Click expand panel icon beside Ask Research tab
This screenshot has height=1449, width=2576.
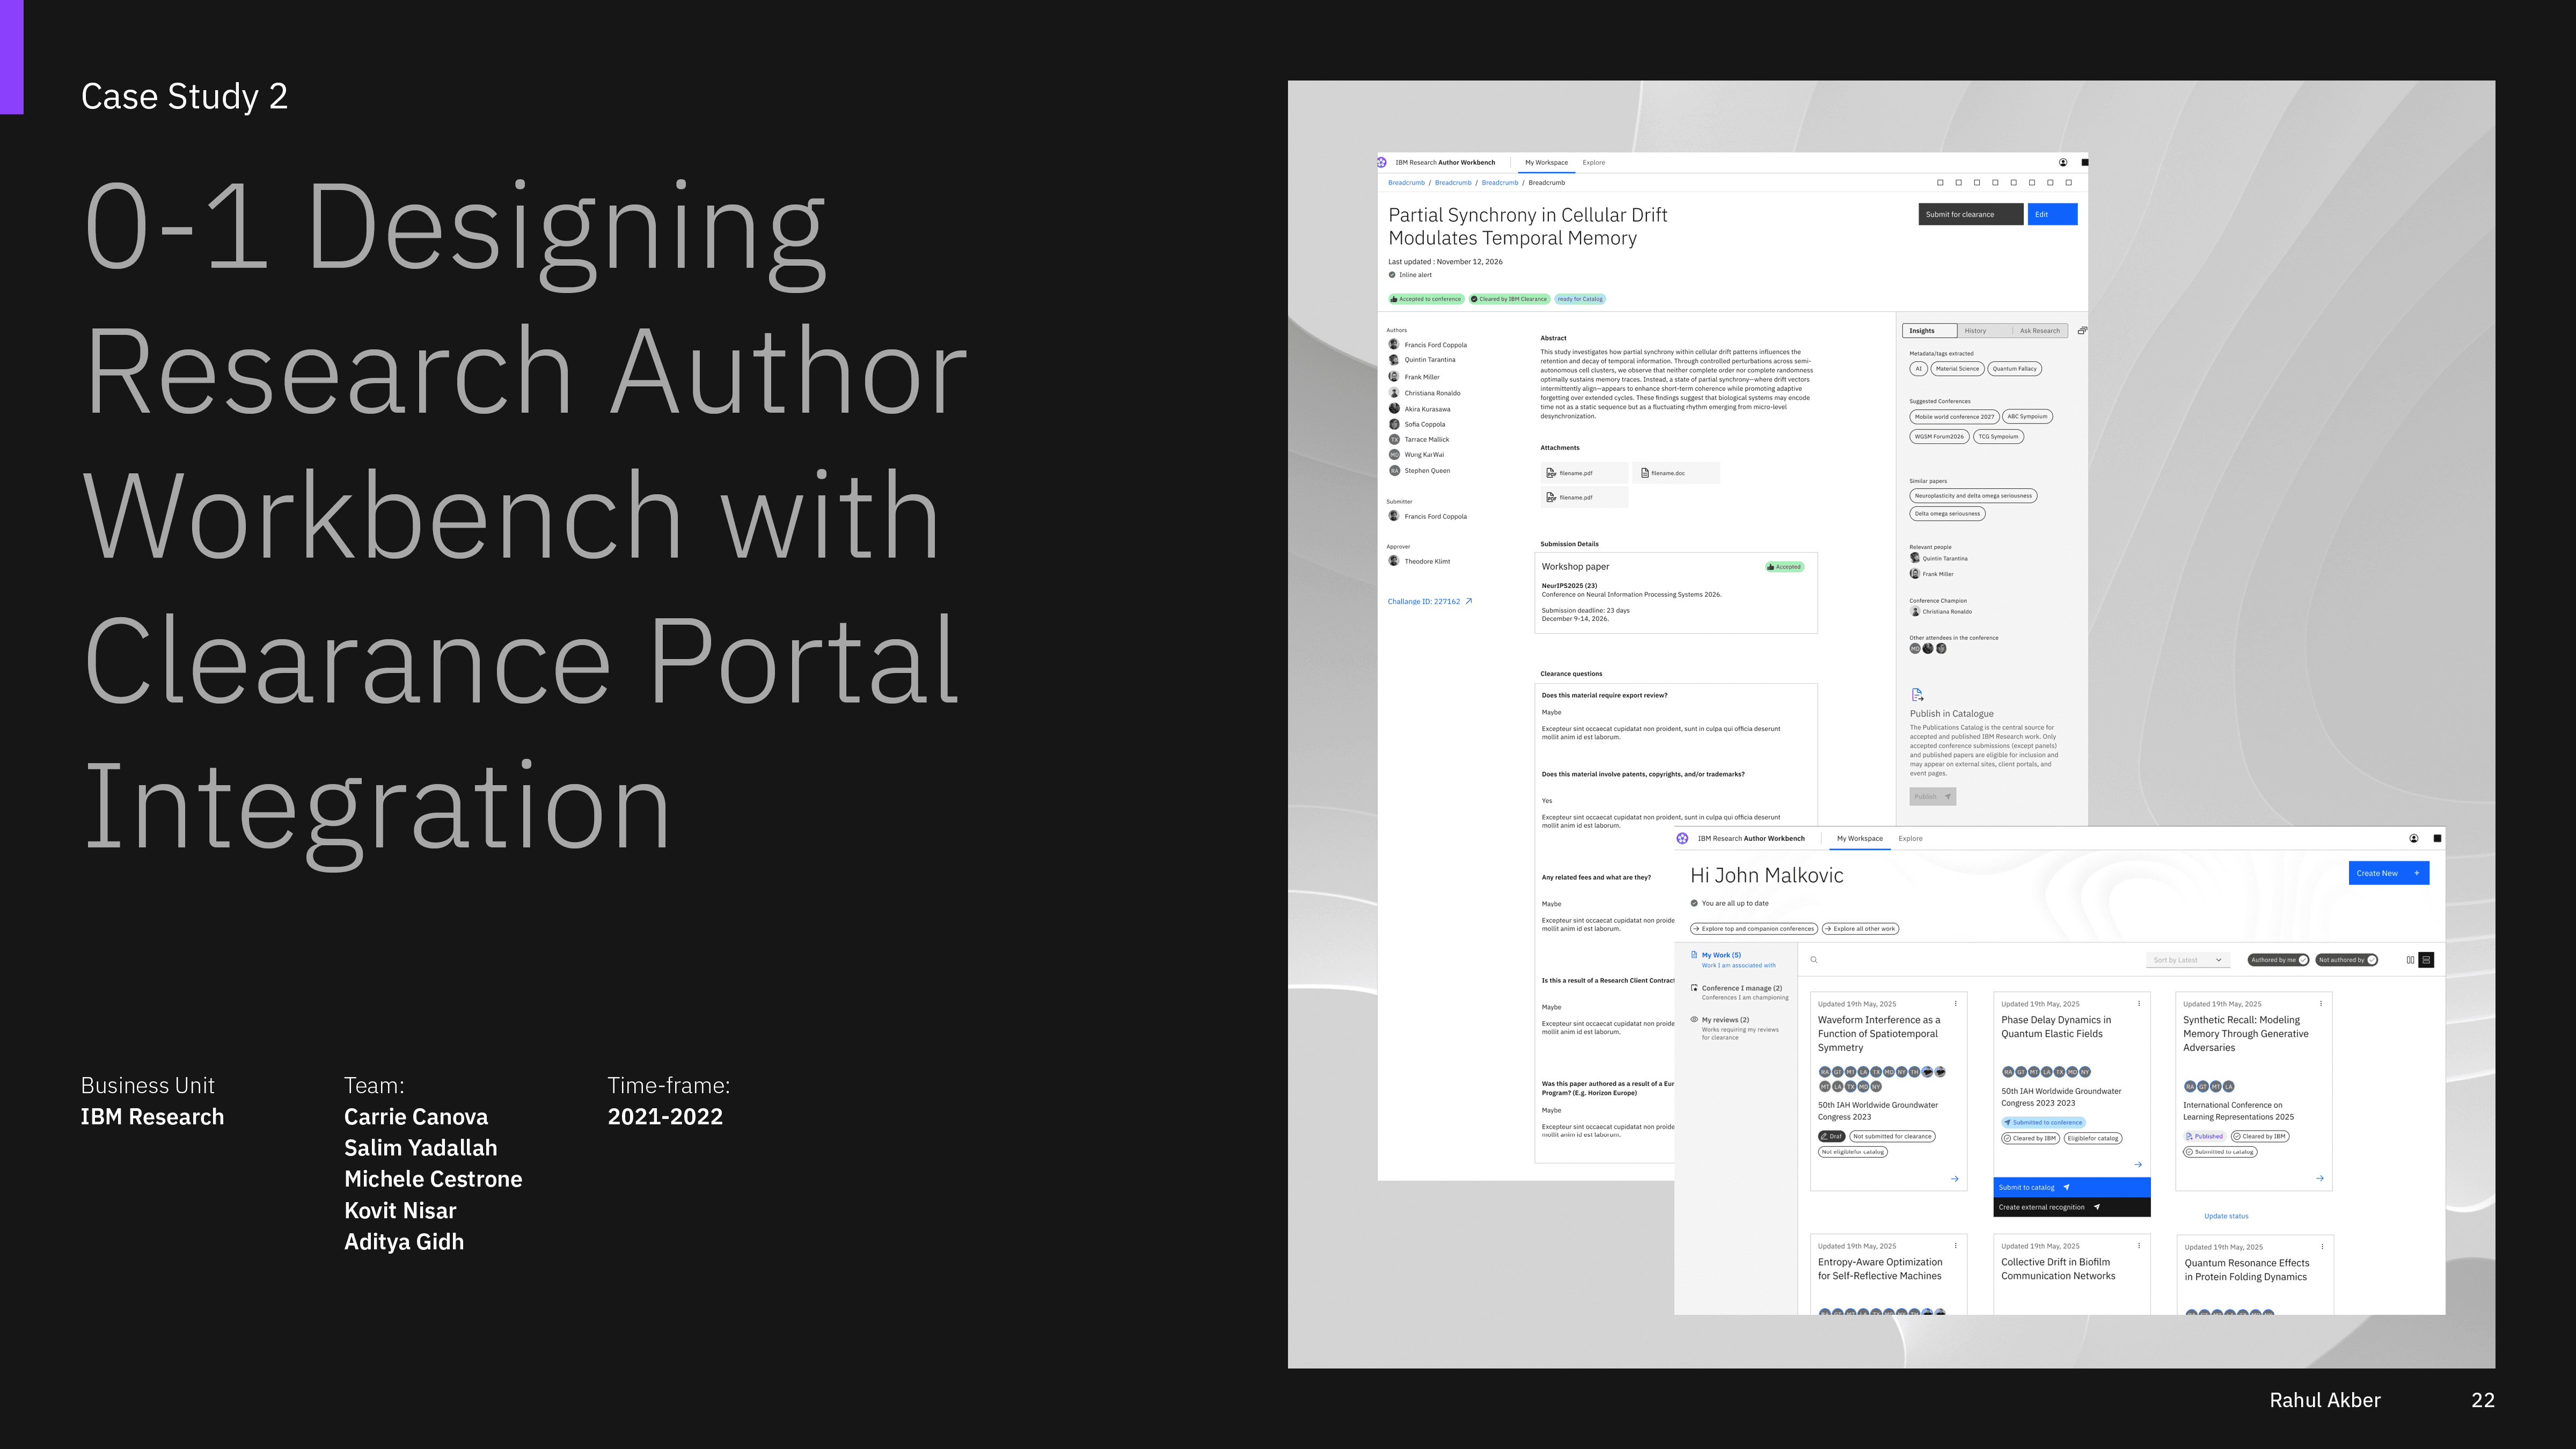[2082, 331]
